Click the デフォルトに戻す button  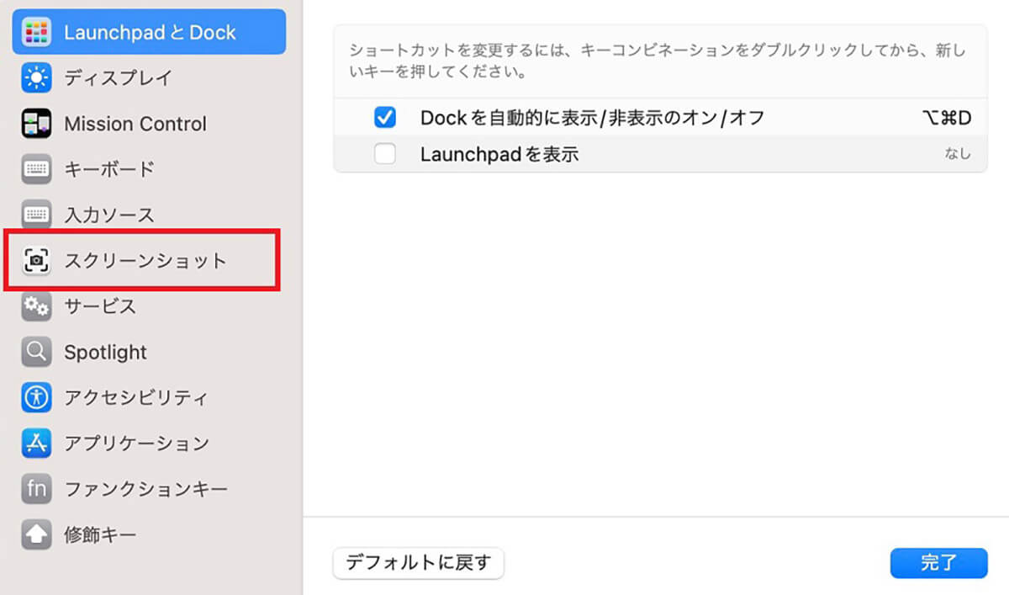click(419, 563)
